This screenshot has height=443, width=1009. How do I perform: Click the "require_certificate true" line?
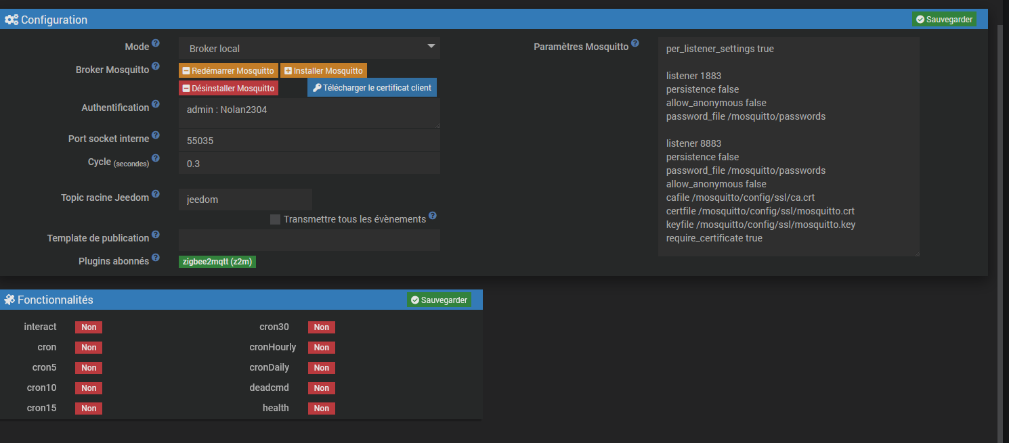click(714, 238)
